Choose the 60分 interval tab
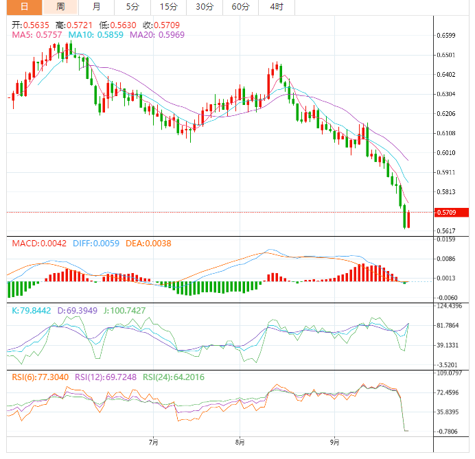The height and width of the screenshot is (459, 475). coord(240,7)
